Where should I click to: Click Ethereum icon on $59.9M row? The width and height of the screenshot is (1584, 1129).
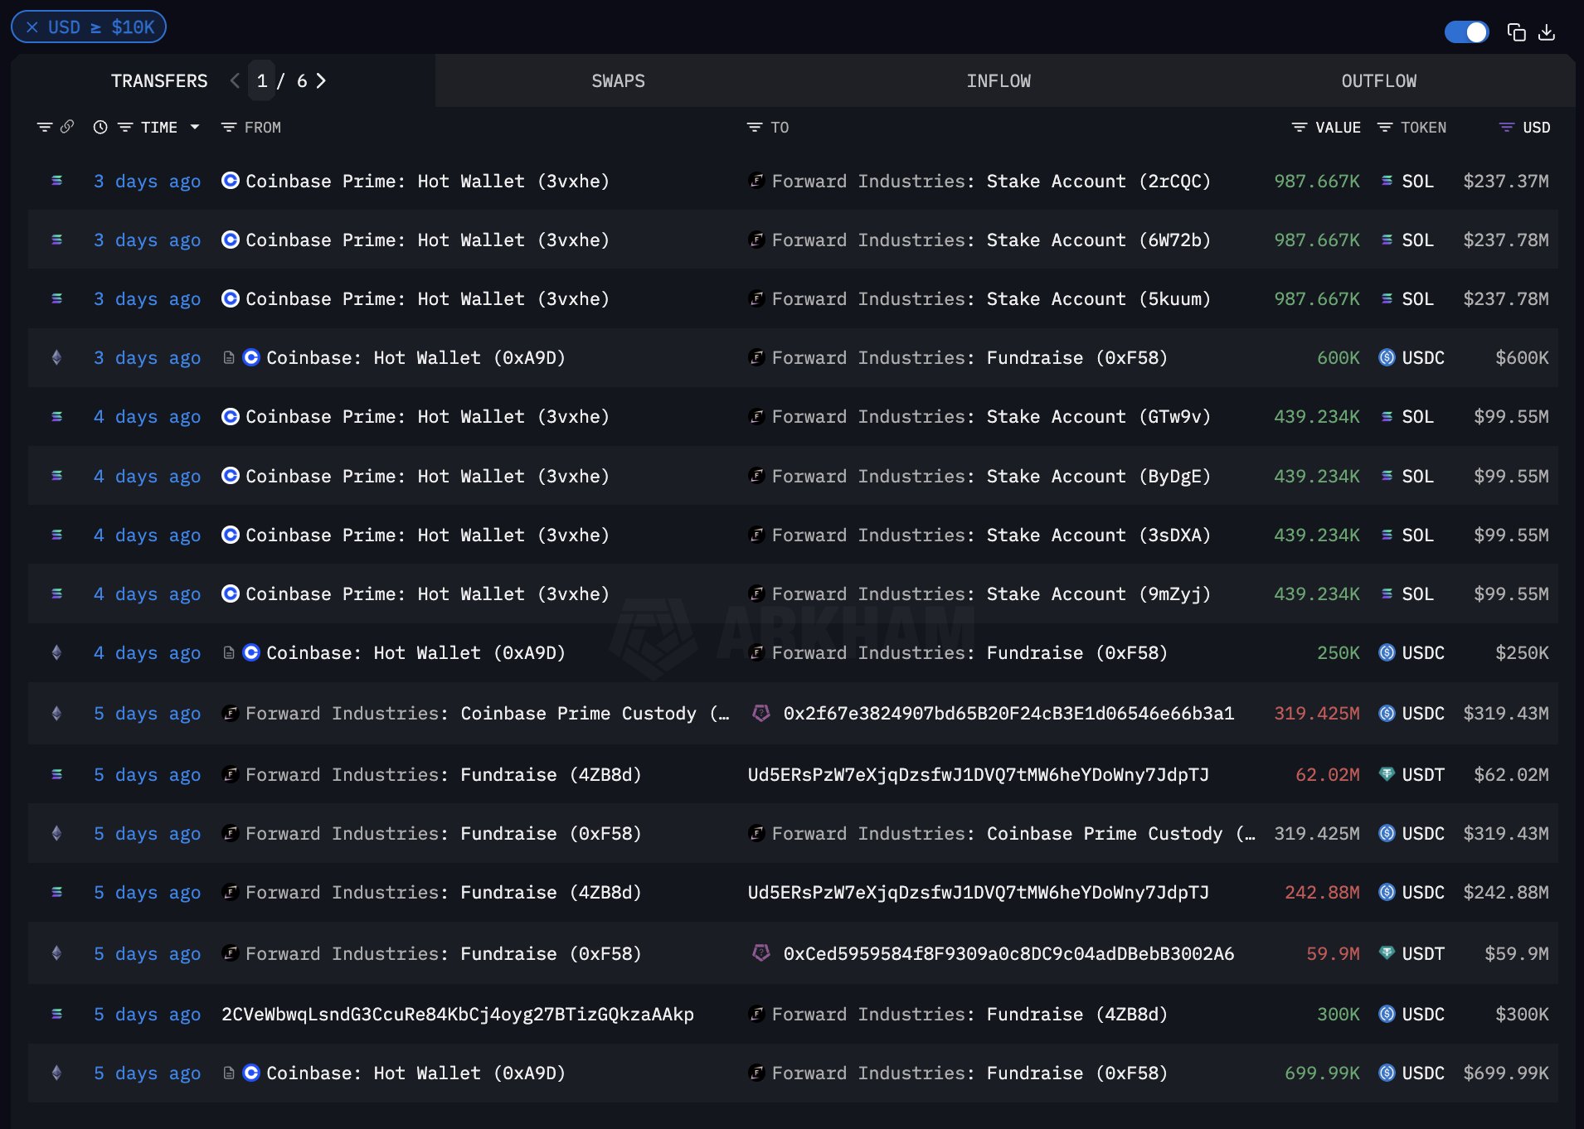click(x=56, y=953)
